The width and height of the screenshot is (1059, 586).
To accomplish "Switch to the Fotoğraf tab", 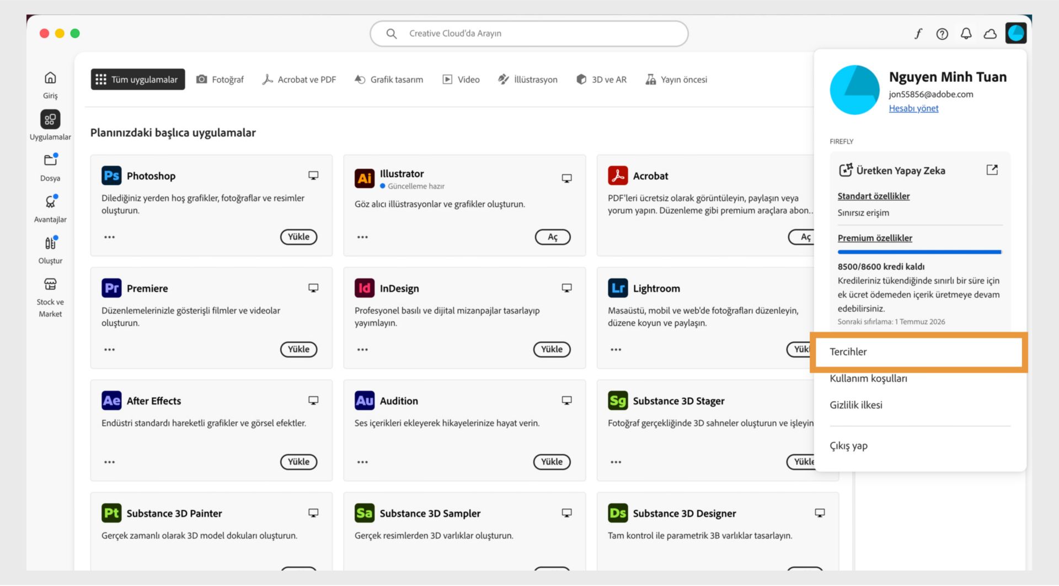I will [220, 79].
